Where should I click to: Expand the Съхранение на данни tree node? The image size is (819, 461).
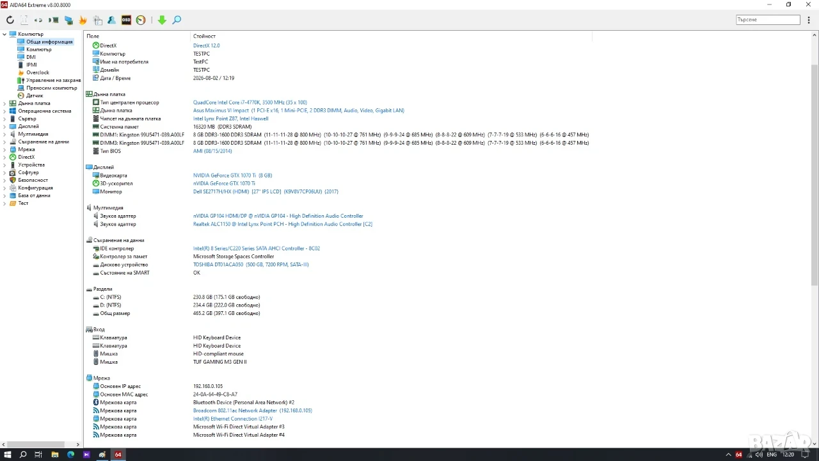pyautogui.click(x=4, y=142)
